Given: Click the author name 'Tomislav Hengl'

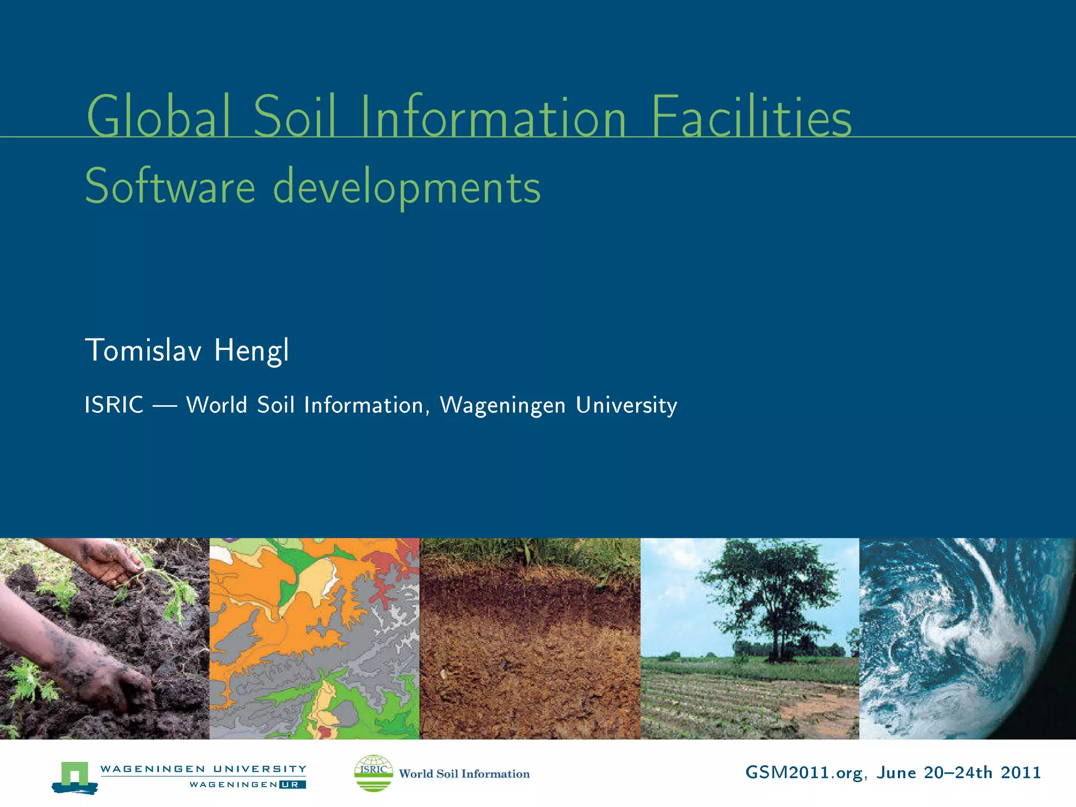Looking at the screenshot, I should click(187, 350).
